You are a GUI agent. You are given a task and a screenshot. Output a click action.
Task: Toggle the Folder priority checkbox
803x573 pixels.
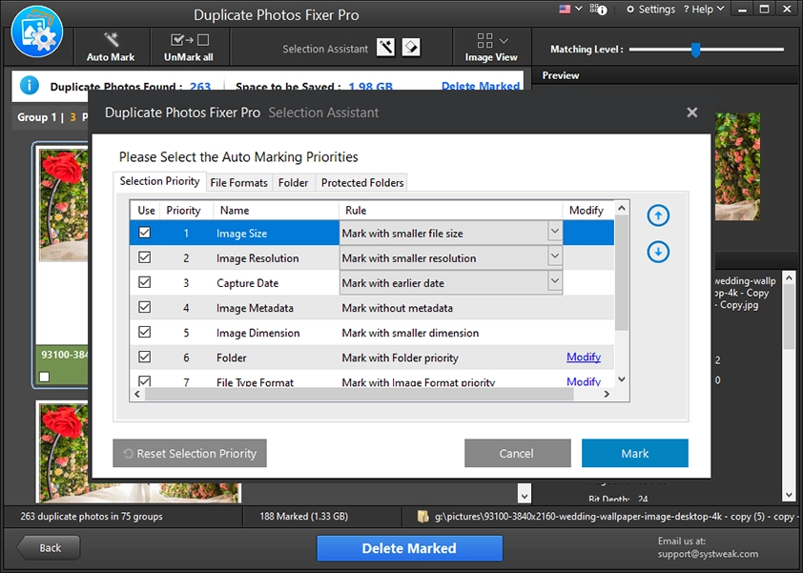coord(145,357)
